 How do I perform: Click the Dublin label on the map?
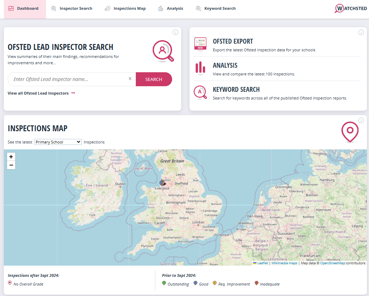tap(120, 184)
